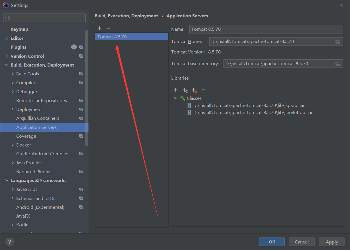Select Tomcat 8.5.70 in server list
The image size is (350, 250).
[132, 37]
